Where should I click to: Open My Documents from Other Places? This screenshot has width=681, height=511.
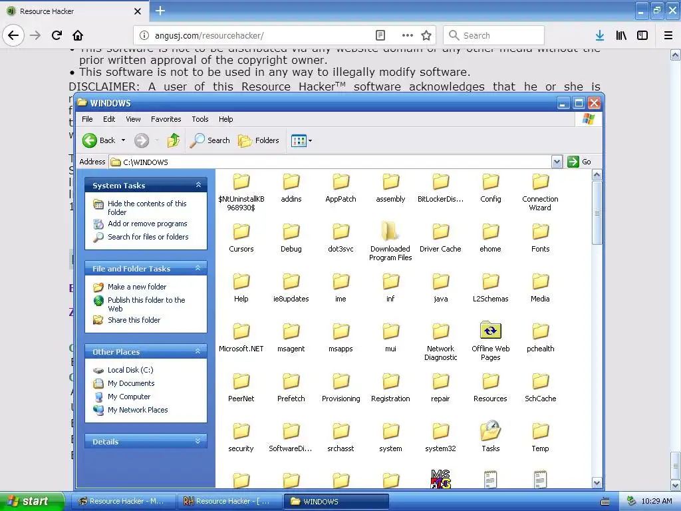pos(131,383)
